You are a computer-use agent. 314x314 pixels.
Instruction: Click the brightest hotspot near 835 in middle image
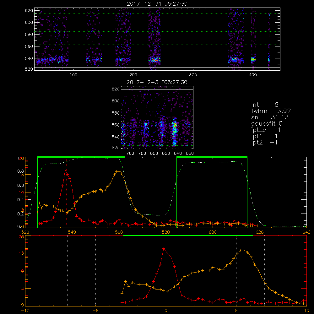pos(175,125)
